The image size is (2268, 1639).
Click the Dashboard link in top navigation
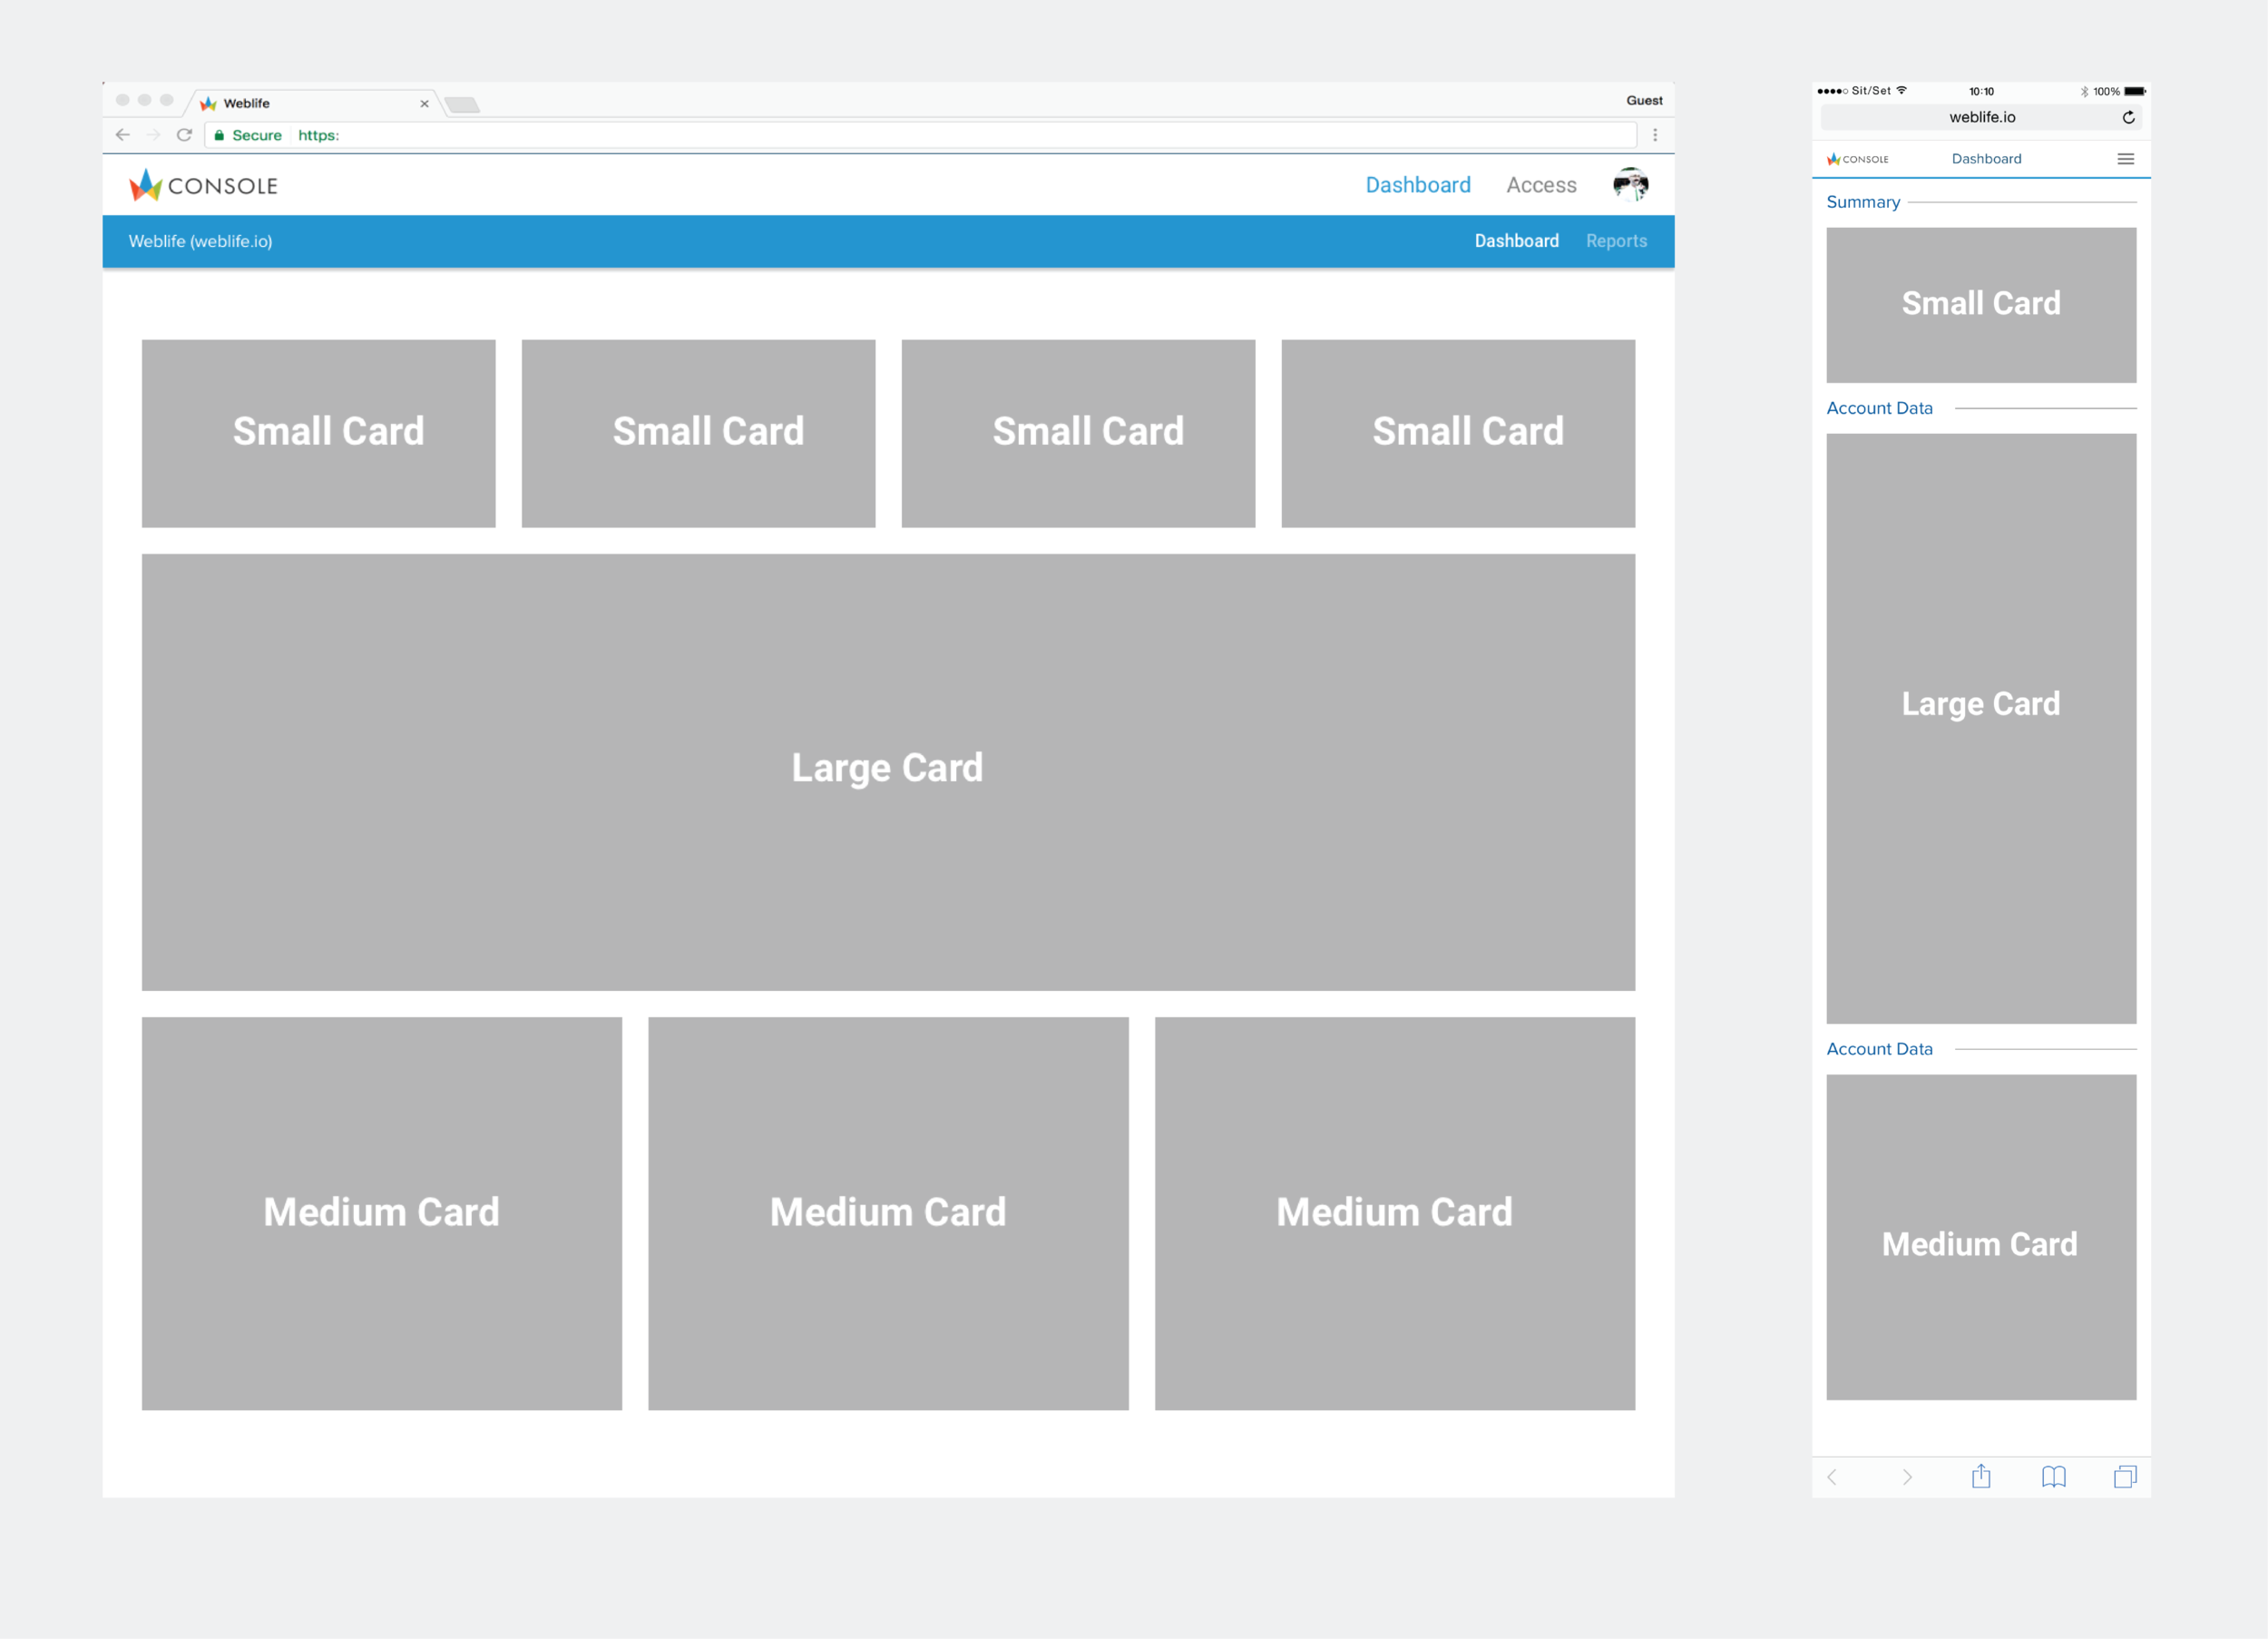[1417, 185]
